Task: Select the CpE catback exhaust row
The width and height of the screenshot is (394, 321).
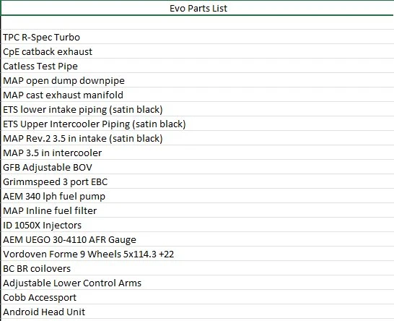Action: click(x=198, y=51)
